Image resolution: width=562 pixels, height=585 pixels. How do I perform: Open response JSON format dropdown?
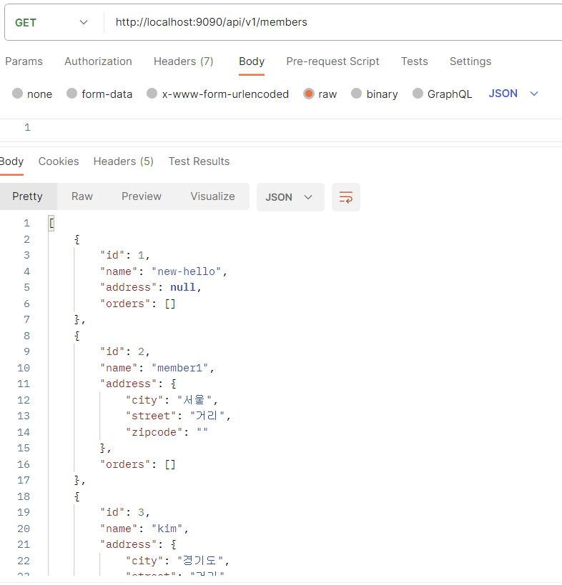pyautogui.click(x=289, y=197)
